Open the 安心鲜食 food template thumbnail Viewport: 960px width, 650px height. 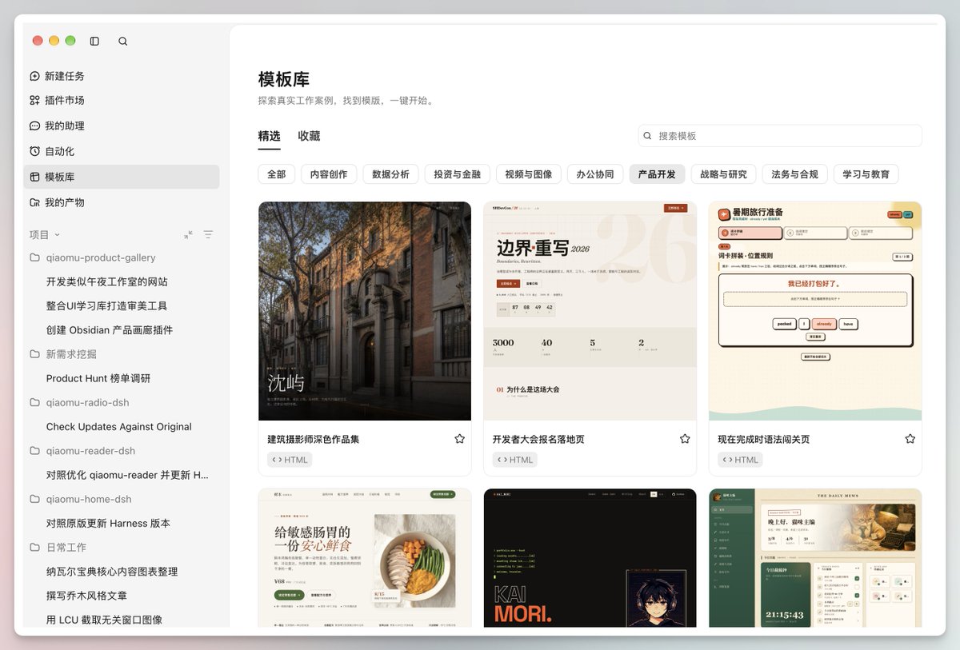click(x=365, y=558)
